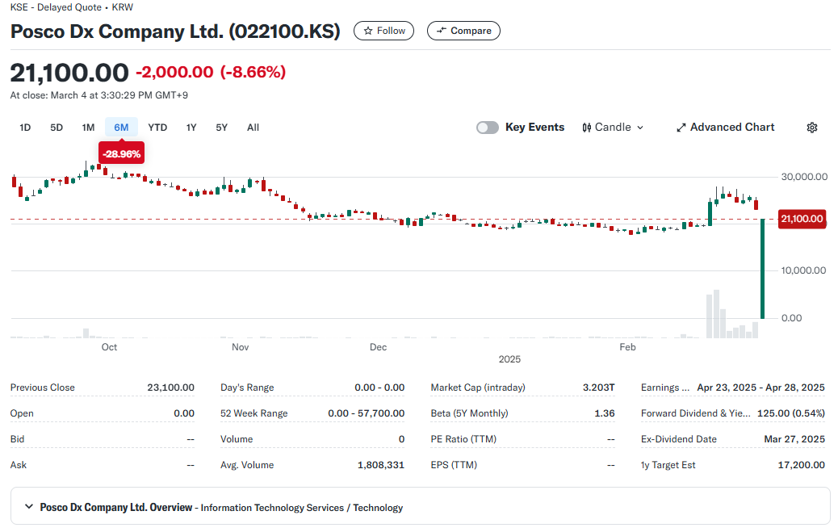Click the 52 Week Range value
Viewport: 838px width, 532px height.
(366, 413)
